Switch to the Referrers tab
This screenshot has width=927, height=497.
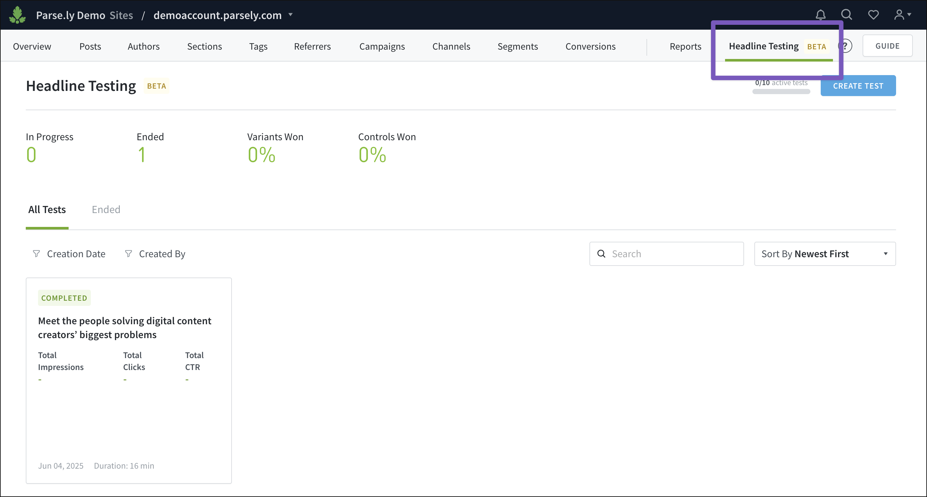pos(312,46)
